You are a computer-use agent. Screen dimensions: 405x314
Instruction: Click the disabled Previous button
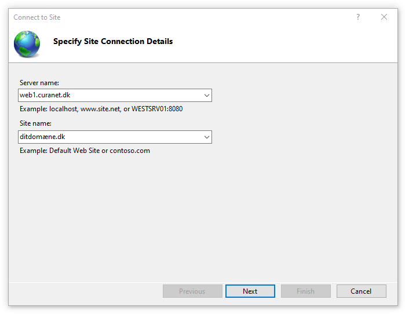192,291
